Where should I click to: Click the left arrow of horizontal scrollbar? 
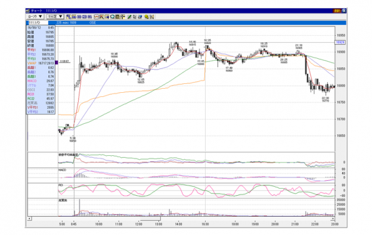(29, 218)
